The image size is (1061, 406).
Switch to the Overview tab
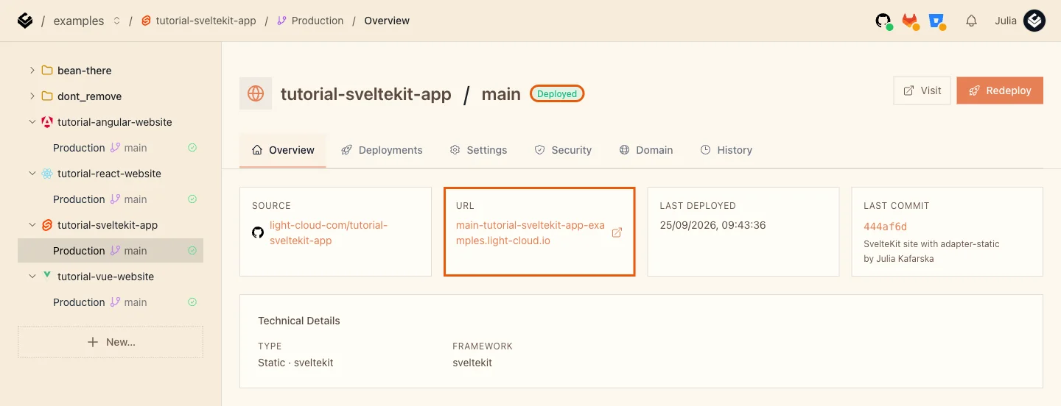283,150
